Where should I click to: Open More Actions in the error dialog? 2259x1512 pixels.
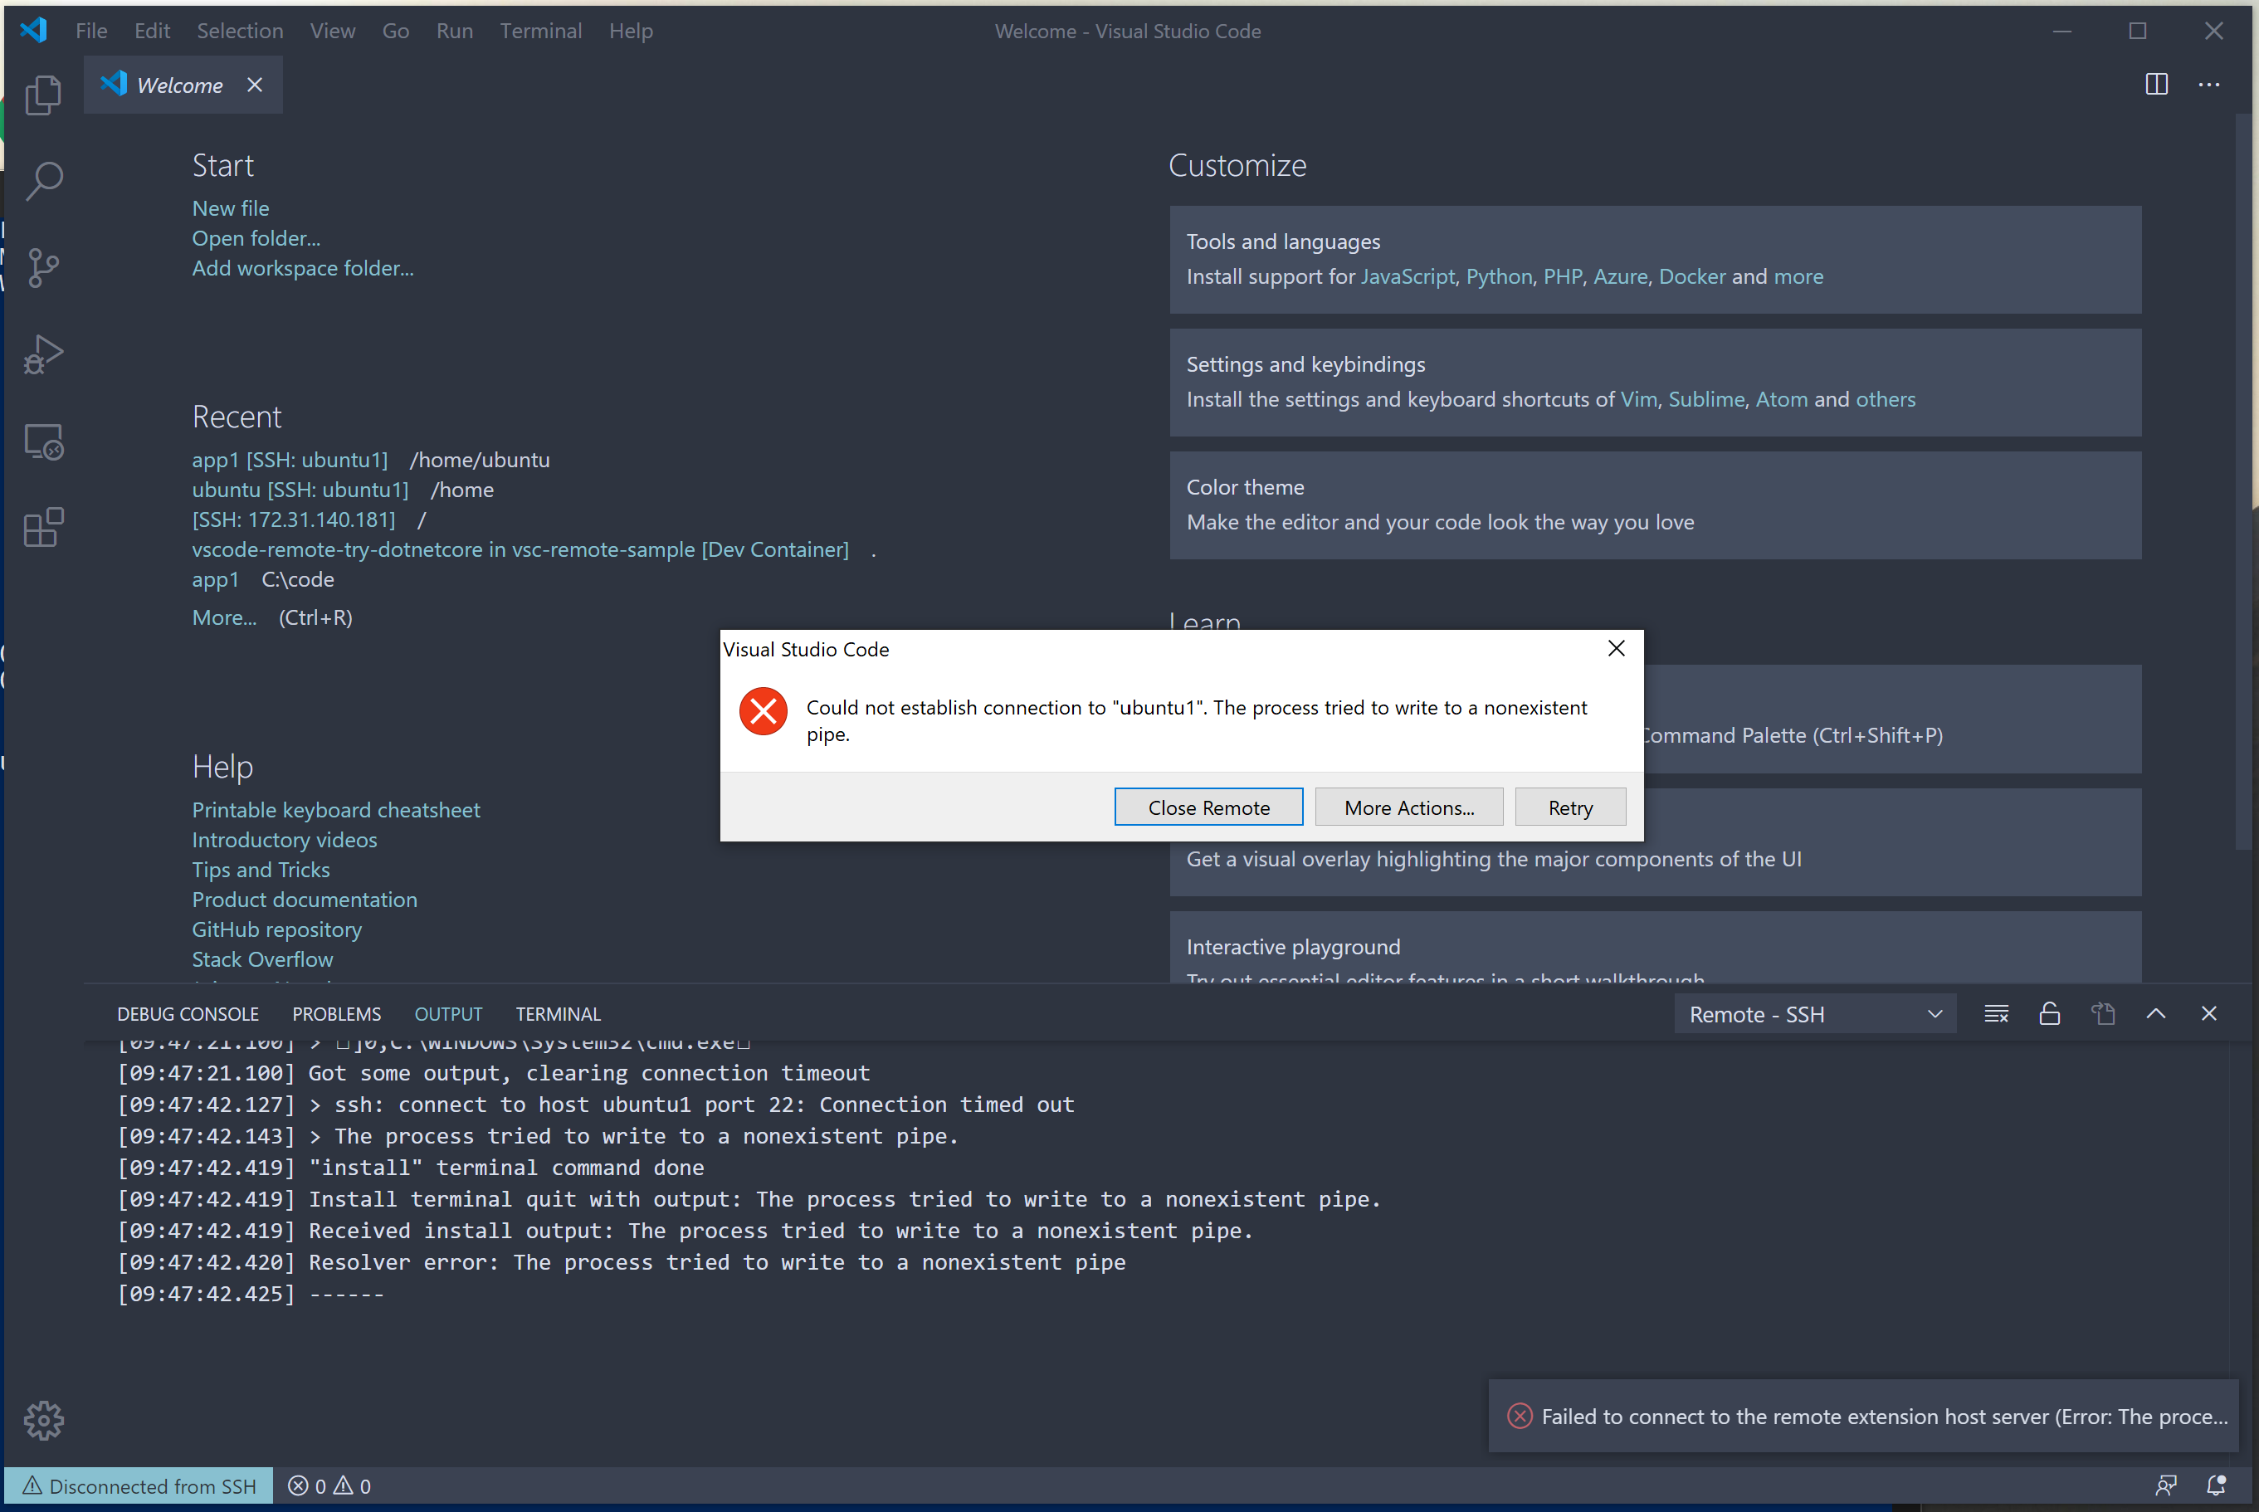pos(1408,807)
